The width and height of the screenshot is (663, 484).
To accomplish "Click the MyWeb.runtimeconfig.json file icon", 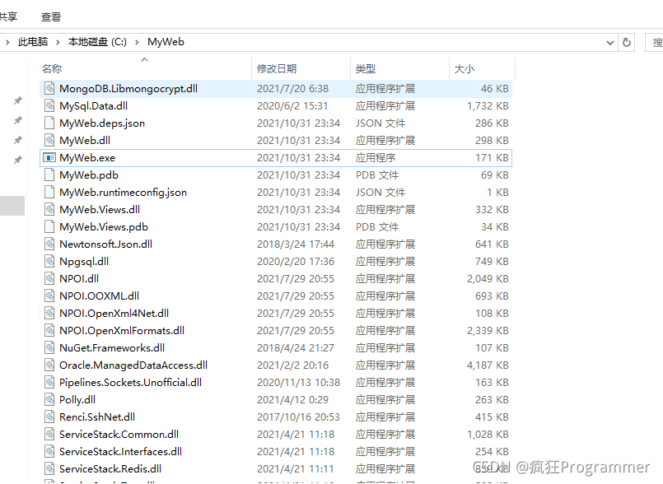I will pyautogui.click(x=49, y=192).
